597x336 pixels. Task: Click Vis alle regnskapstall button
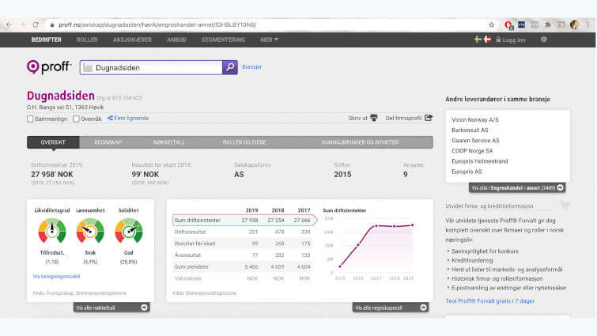click(391, 308)
